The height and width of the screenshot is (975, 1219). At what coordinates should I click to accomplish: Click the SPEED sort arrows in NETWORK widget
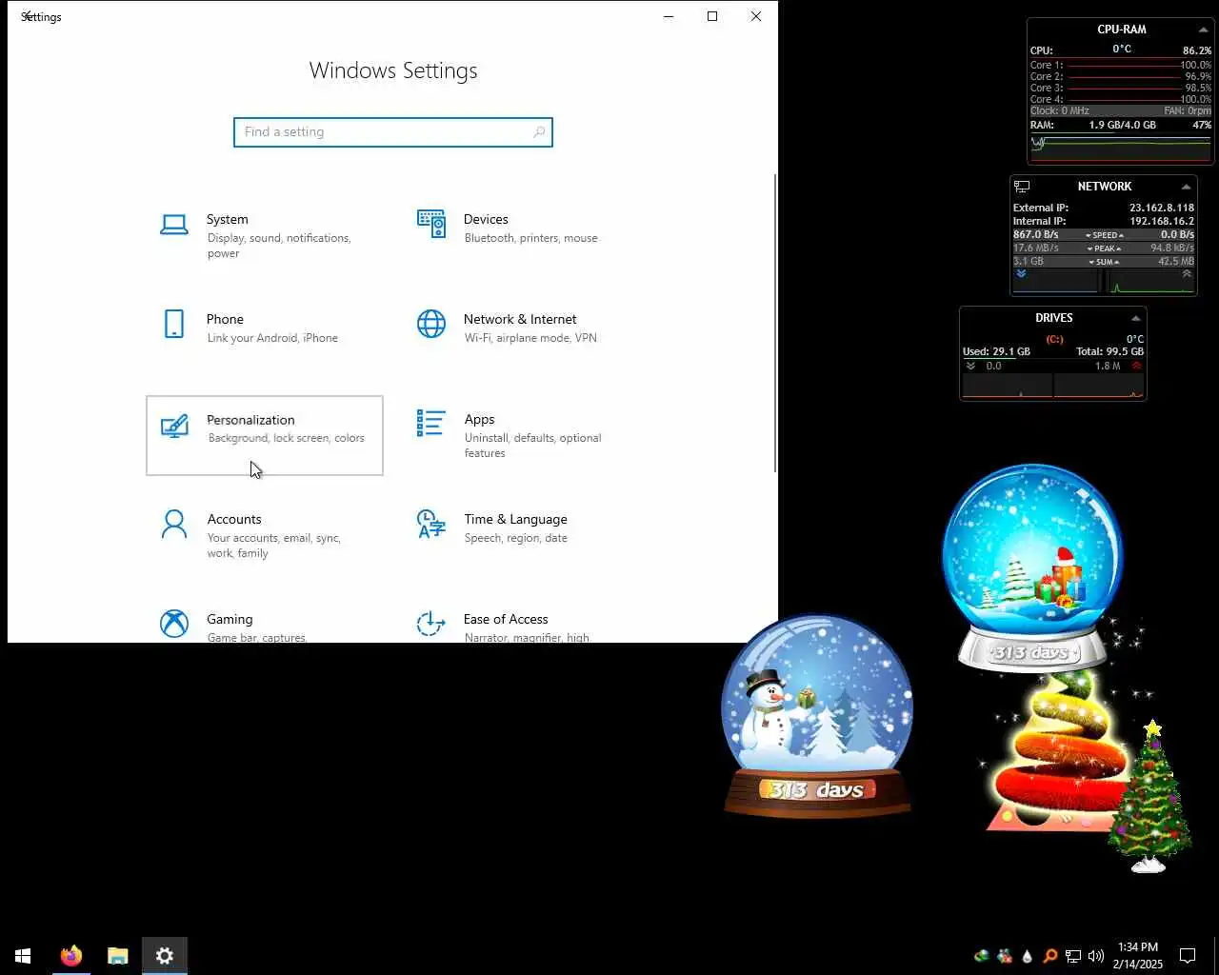click(1105, 235)
